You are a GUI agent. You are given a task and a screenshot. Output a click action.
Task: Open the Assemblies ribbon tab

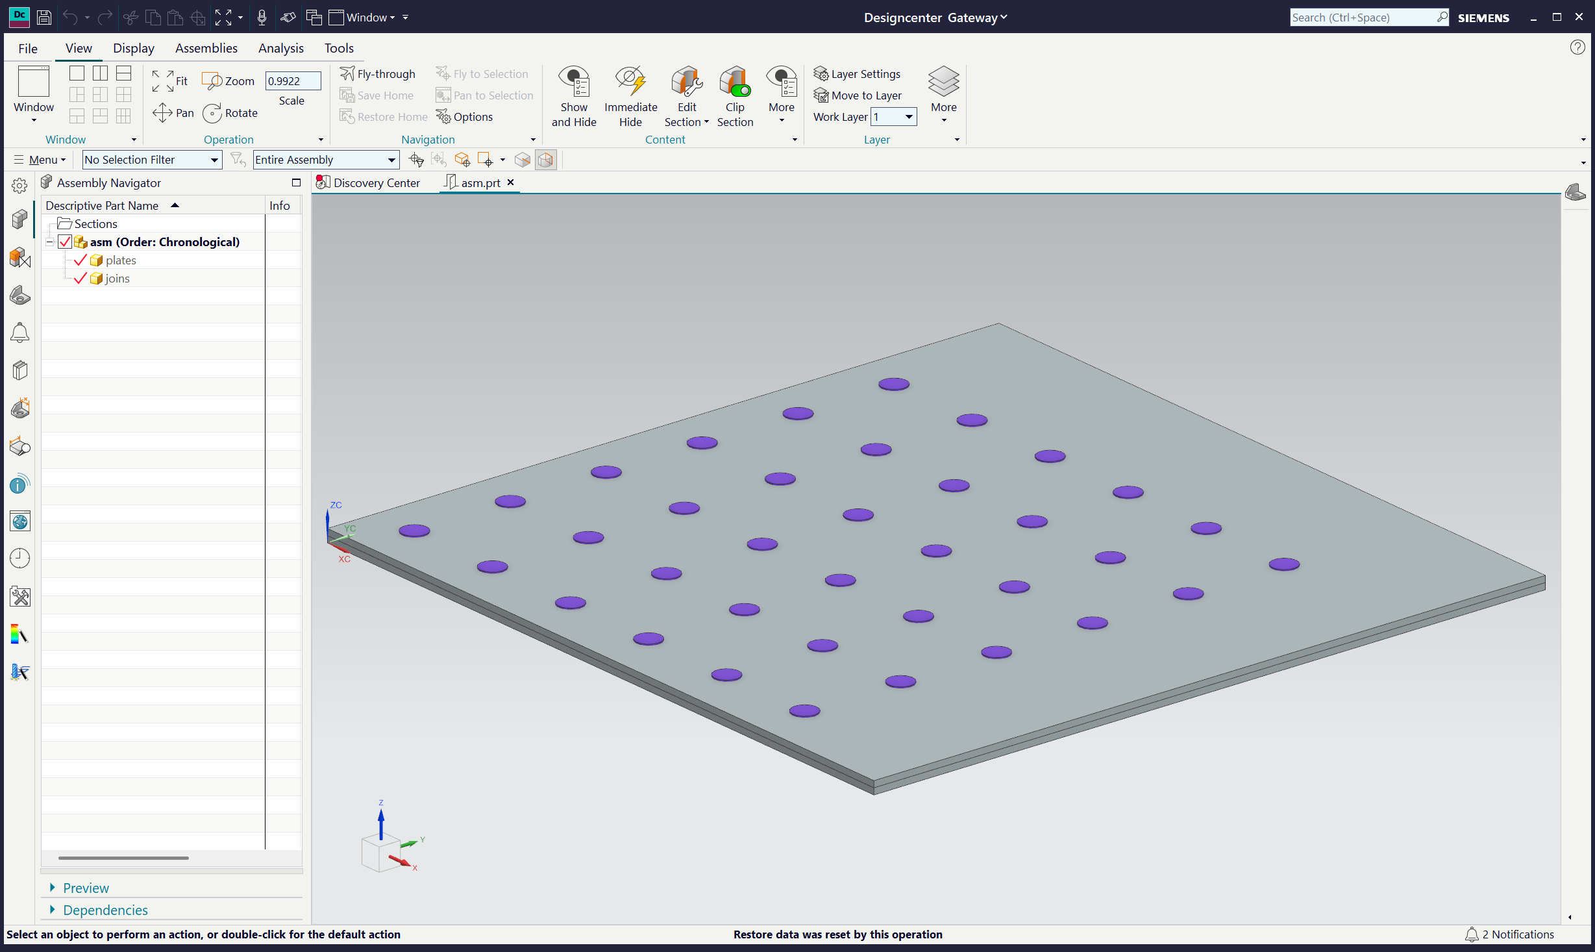206,48
